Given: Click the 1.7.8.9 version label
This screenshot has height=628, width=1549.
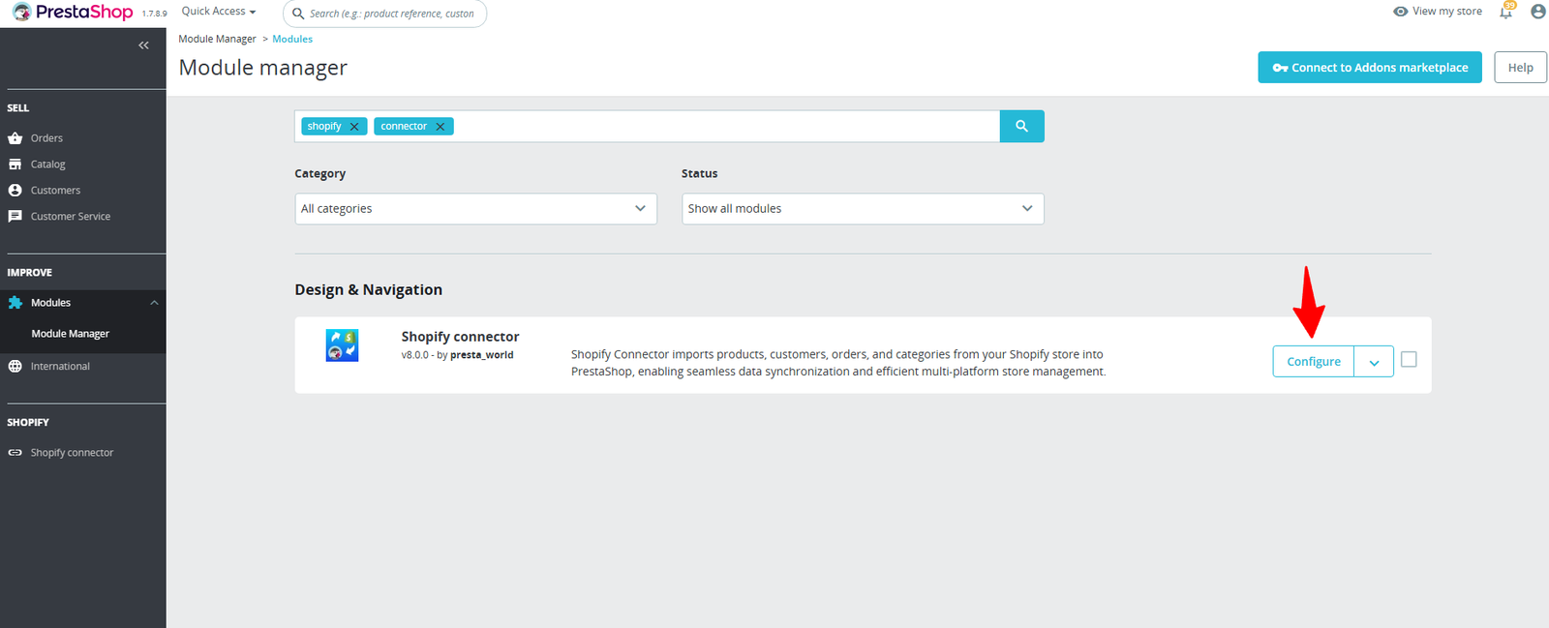Looking at the screenshot, I should pyautogui.click(x=154, y=14).
